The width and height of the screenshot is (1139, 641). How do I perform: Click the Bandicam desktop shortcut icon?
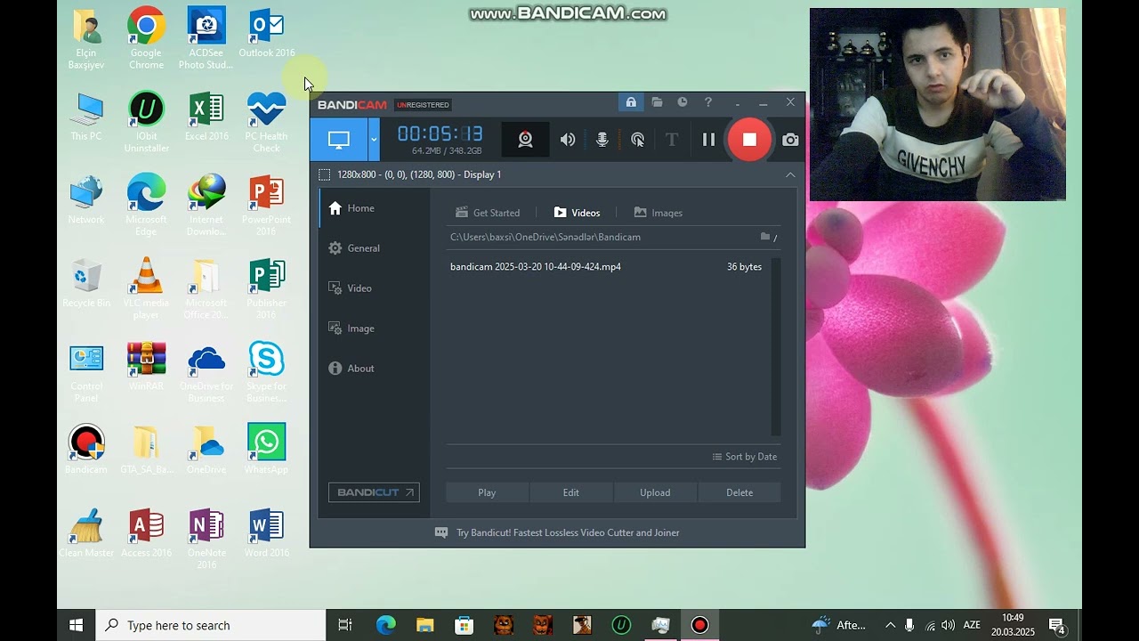pos(86,450)
